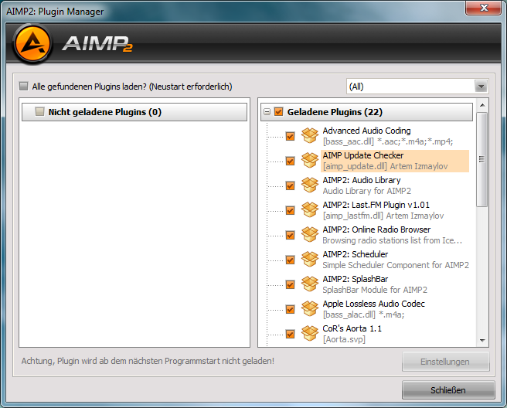
Task: Click the 'Geladene Plugins (22)' header text
Action: (335, 112)
